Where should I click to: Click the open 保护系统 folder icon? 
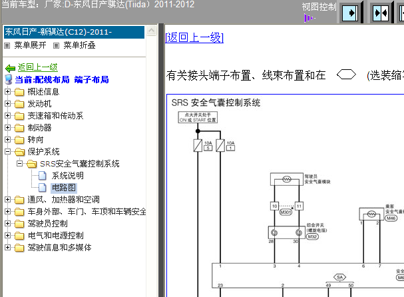pos(19,152)
